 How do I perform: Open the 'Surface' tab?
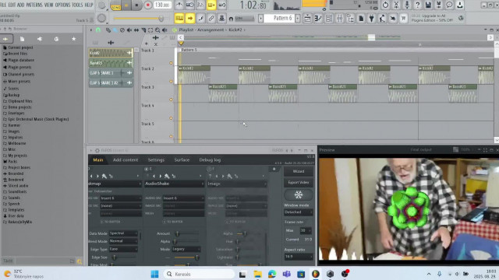click(x=182, y=160)
